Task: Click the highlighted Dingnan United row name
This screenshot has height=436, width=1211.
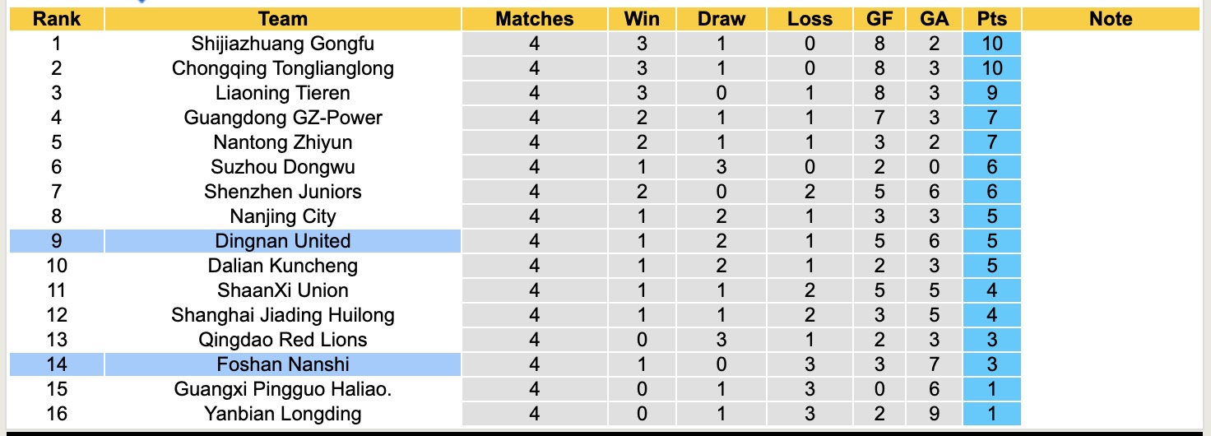Action: (x=282, y=241)
